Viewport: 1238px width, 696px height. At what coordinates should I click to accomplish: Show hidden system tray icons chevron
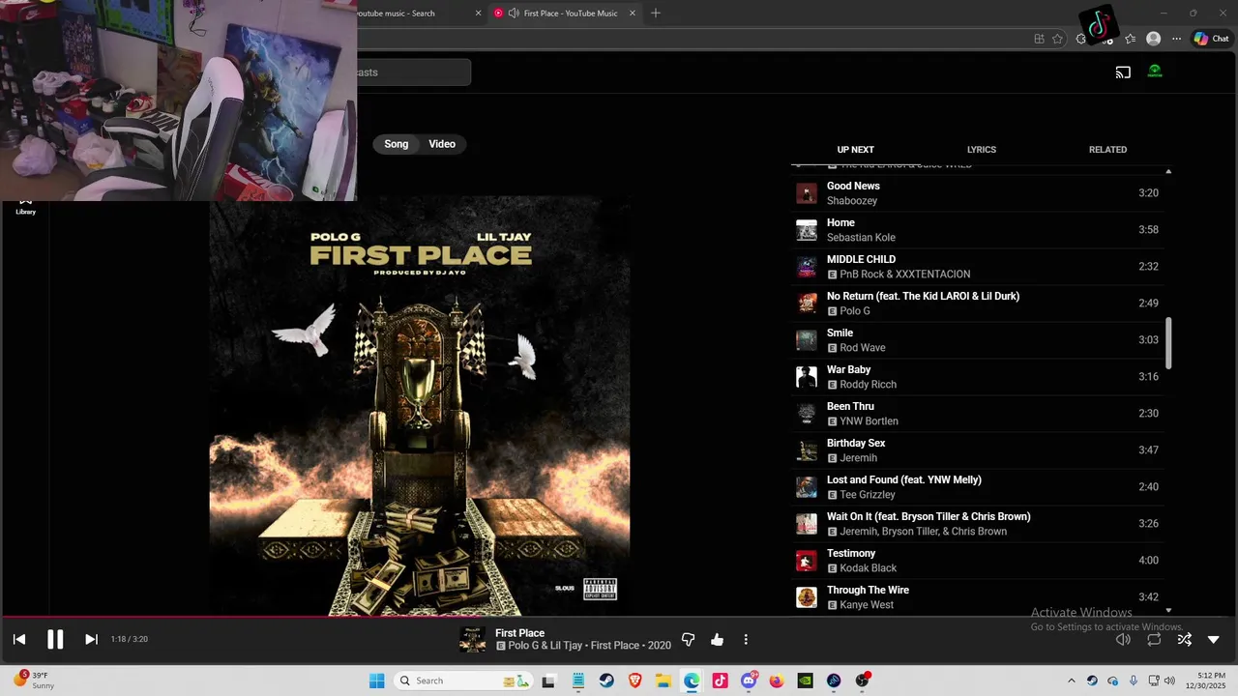coord(1071,681)
